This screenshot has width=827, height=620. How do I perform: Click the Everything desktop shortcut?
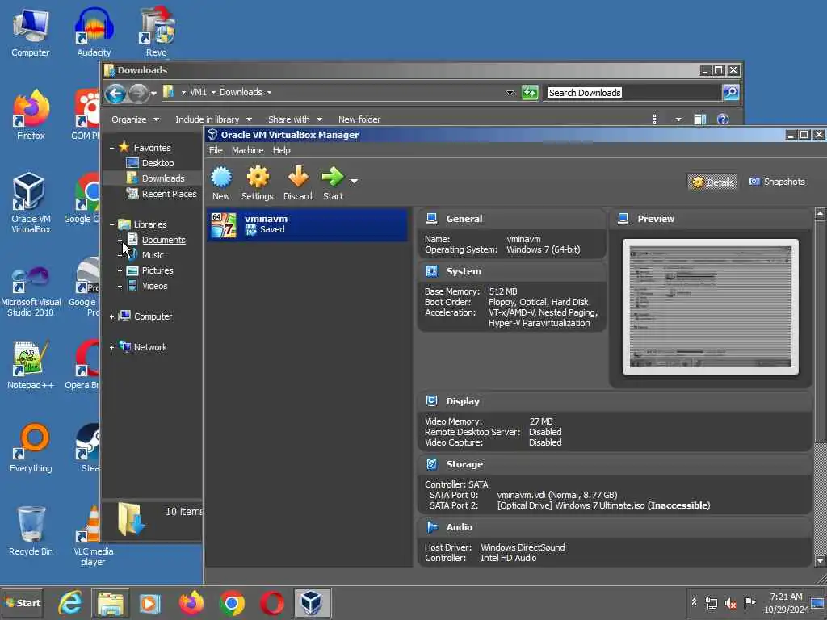(31, 447)
